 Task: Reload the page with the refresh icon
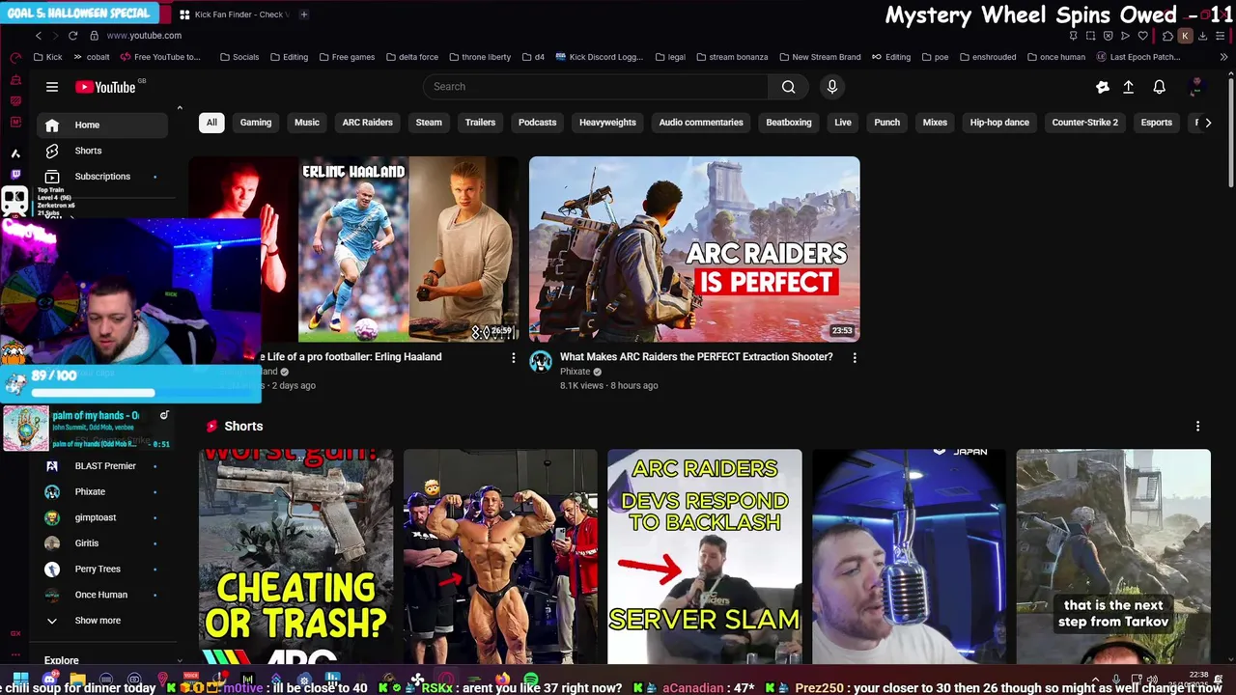72,36
